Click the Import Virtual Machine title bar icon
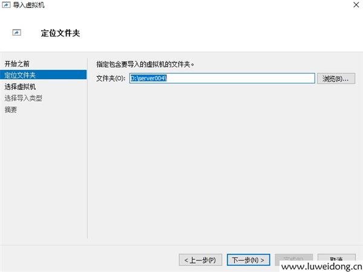363x272 pixels. click(x=6, y=5)
